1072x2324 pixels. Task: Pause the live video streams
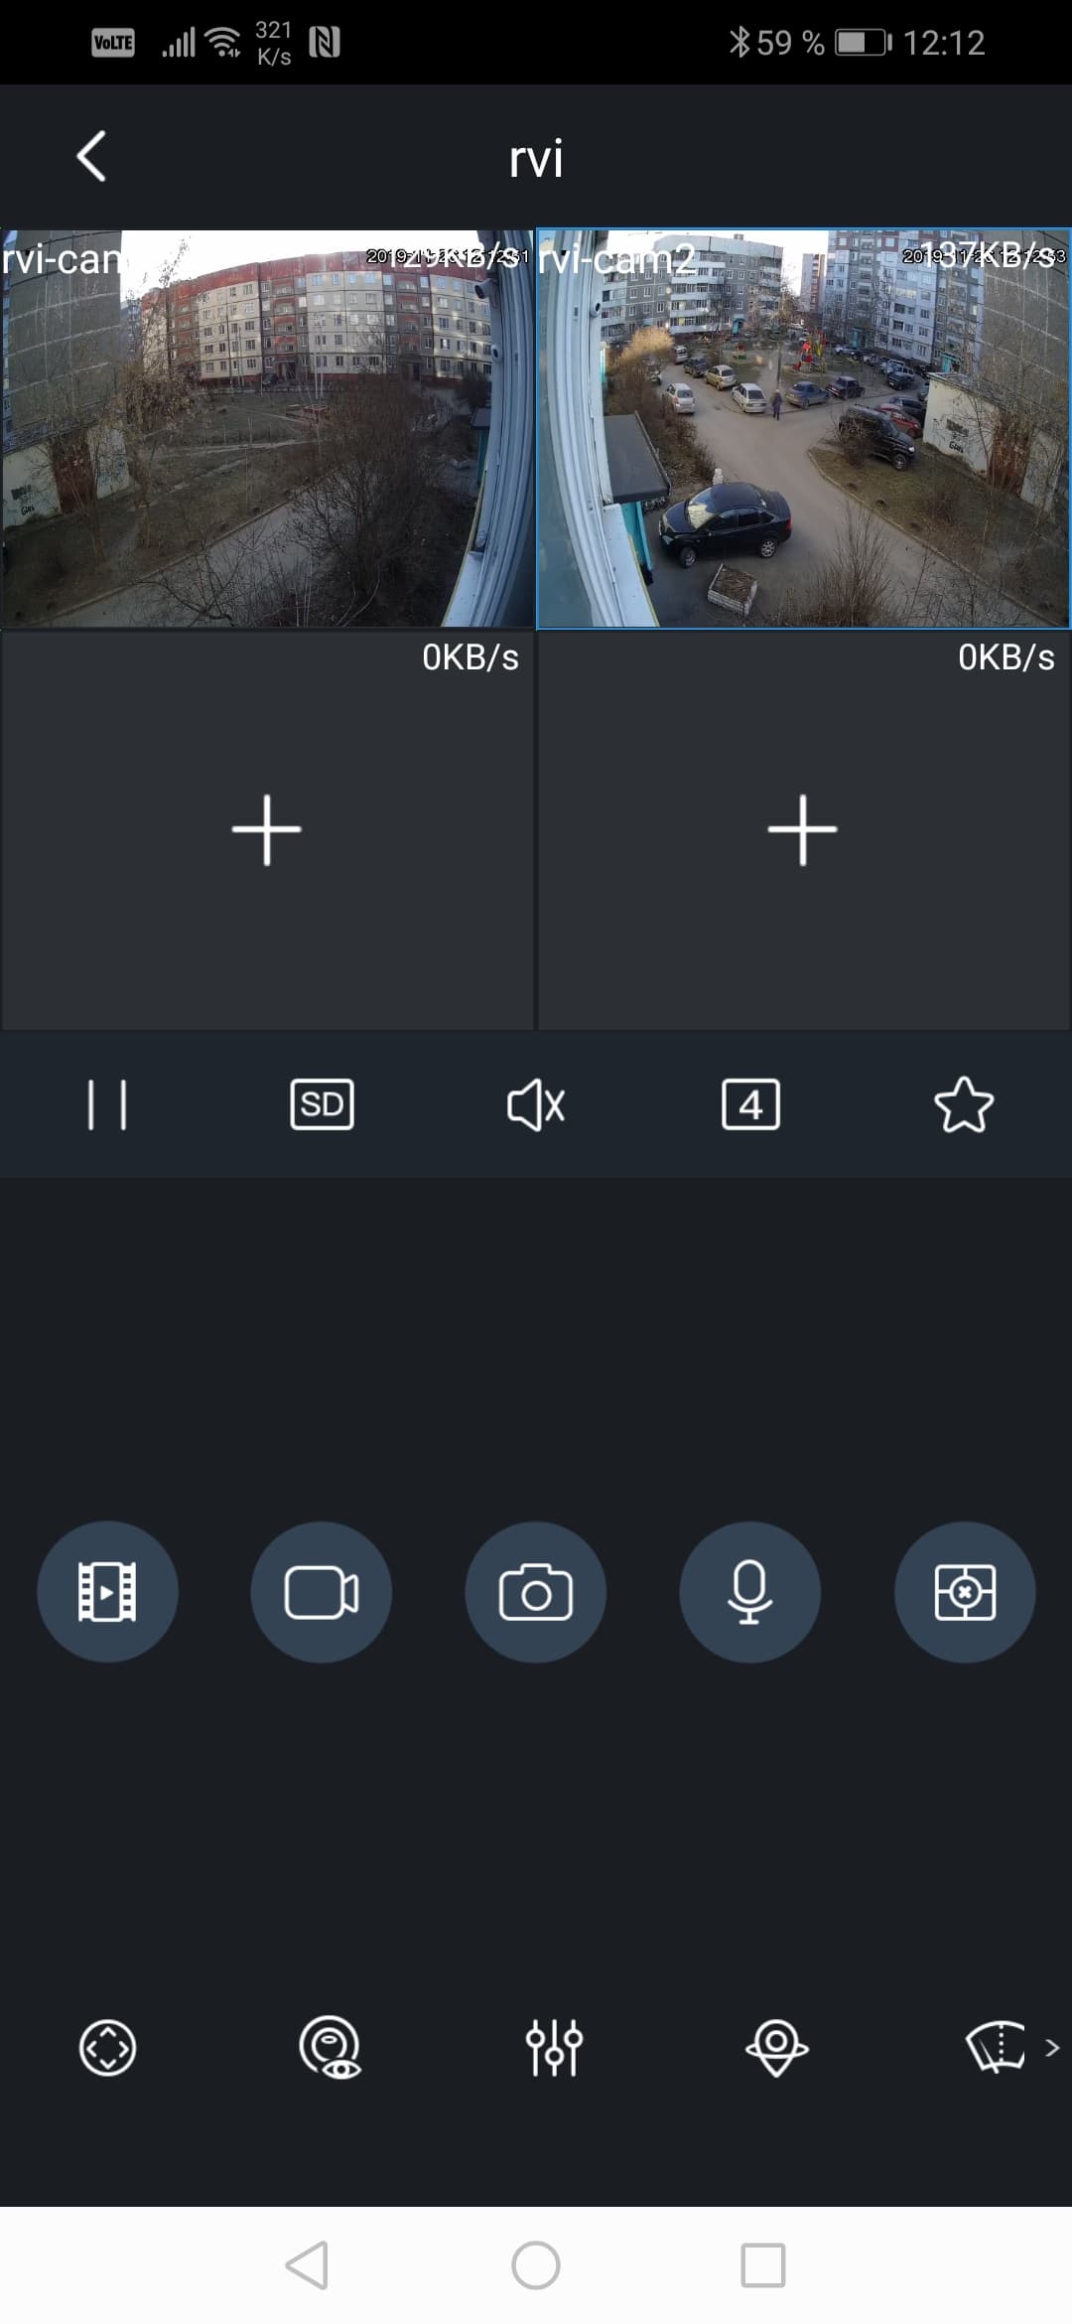(x=107, y=1104)
